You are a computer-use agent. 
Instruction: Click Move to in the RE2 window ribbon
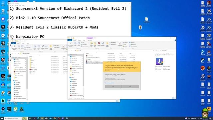coord(92,44)
